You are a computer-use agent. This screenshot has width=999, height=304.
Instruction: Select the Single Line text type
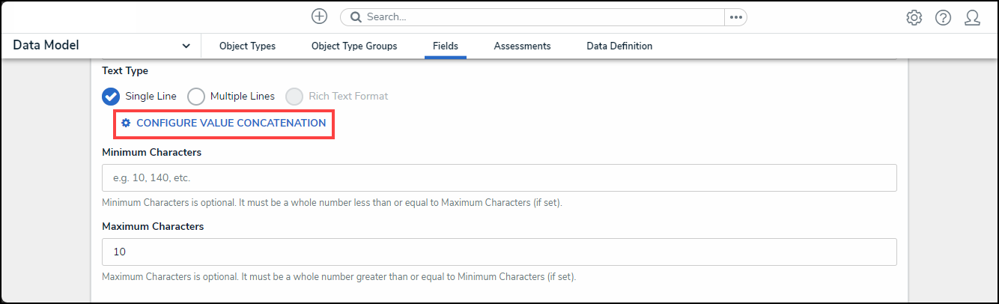pyautogui.click(x=111, y=97)
